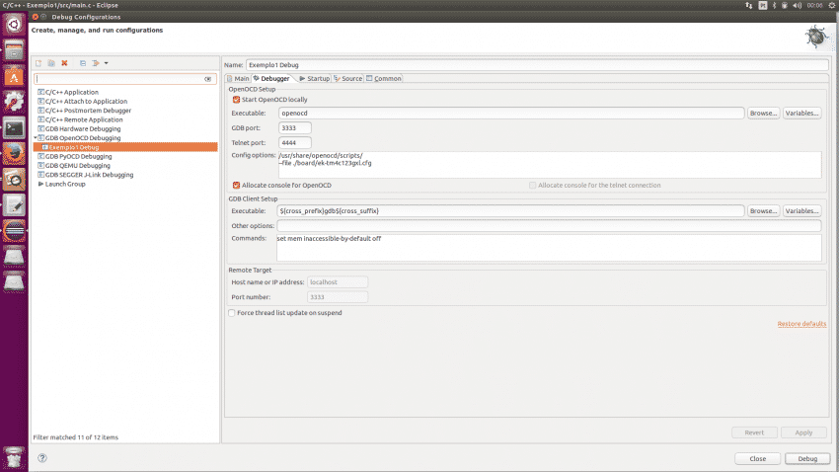Screen dimensions: 839x472
Task: Open Variables for GDB client executable
Action: click(x=801, y=211)
